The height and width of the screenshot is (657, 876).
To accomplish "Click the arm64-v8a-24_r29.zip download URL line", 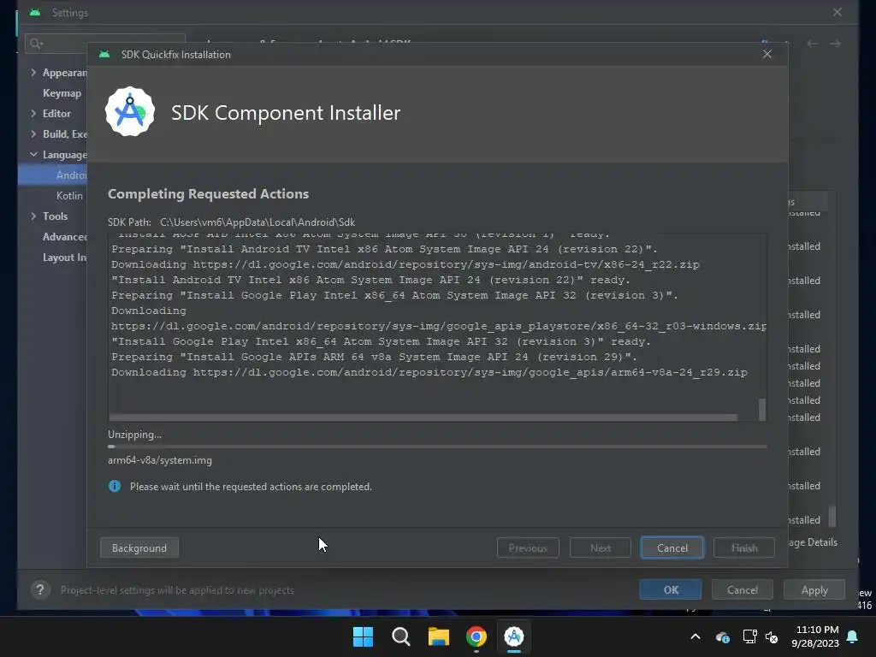I will (429, 372).
